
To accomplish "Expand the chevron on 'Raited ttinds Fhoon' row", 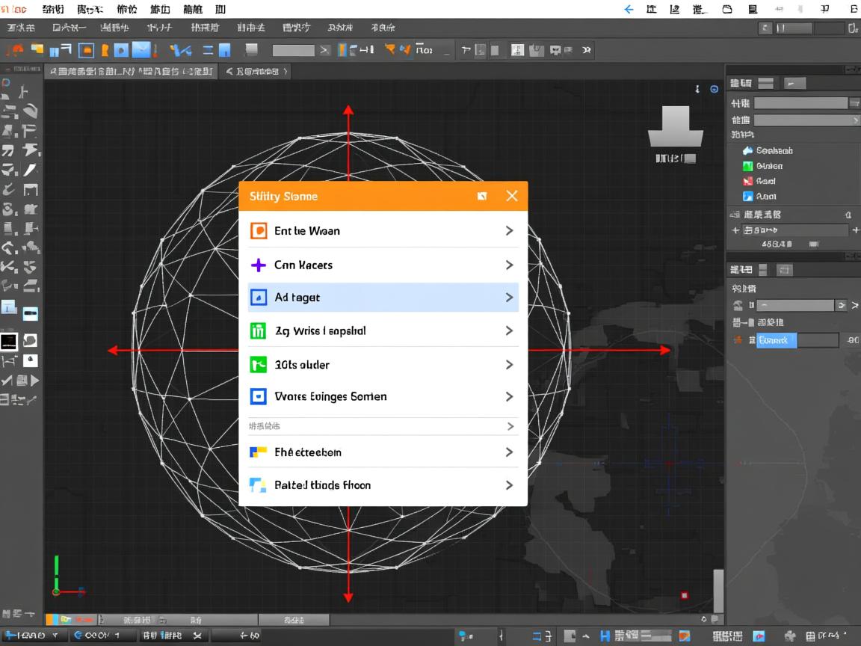I will (x=509, y=485).
